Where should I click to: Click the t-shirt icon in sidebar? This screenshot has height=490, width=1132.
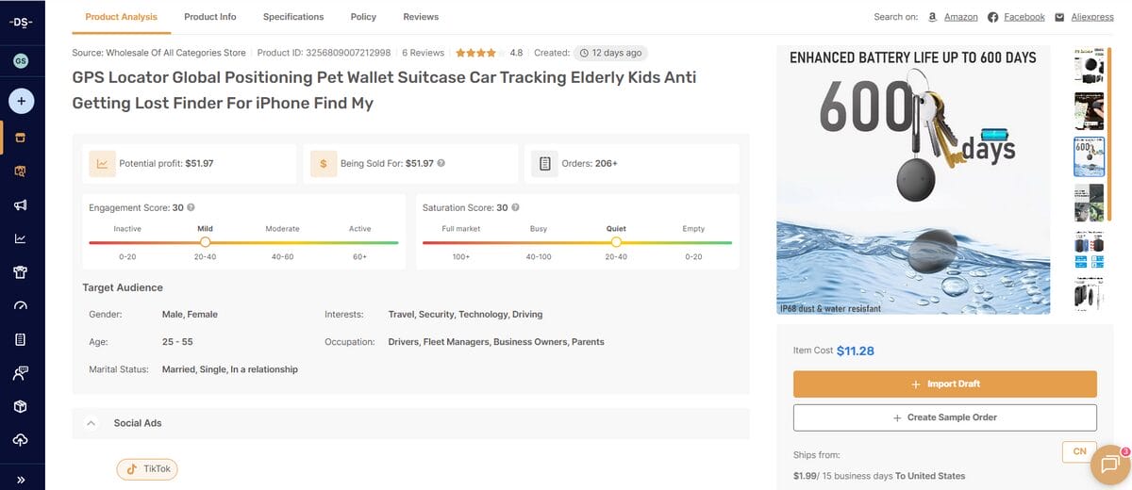21,272
